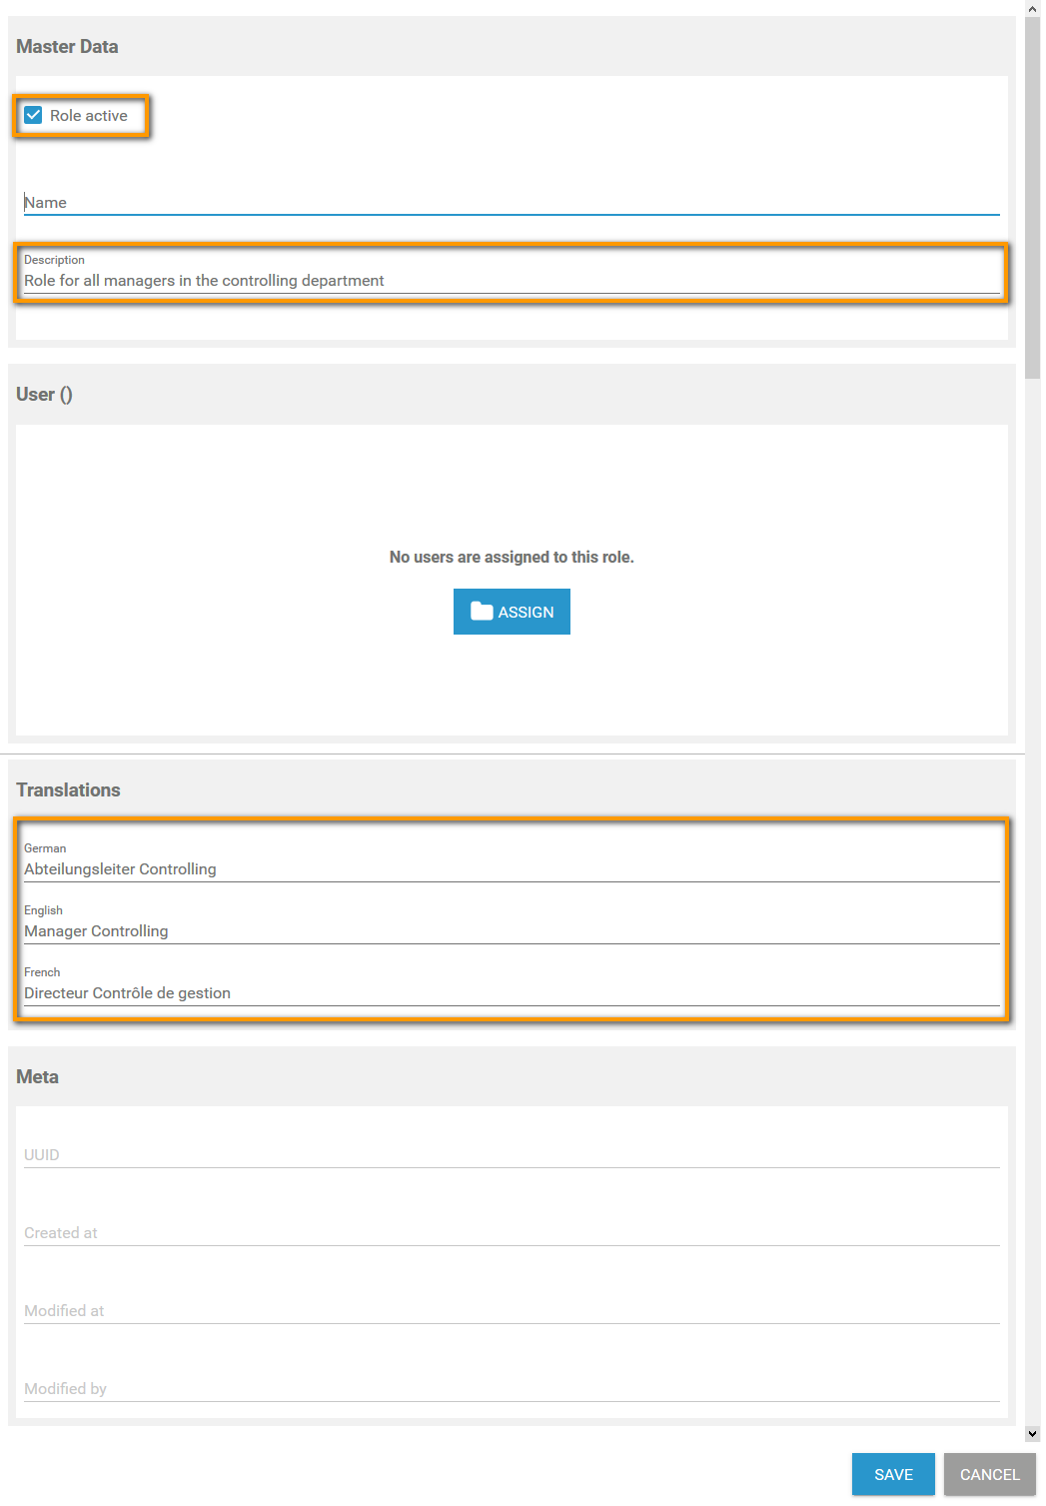
Task: Click the Translations section heading
Action: click(68, 790)
